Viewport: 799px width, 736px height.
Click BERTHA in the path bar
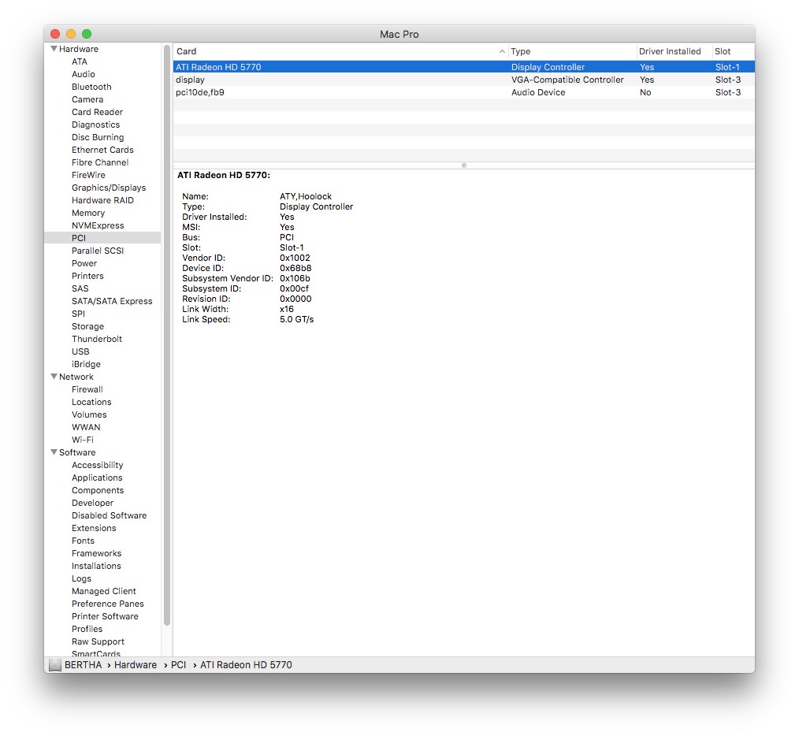[83, 665]
